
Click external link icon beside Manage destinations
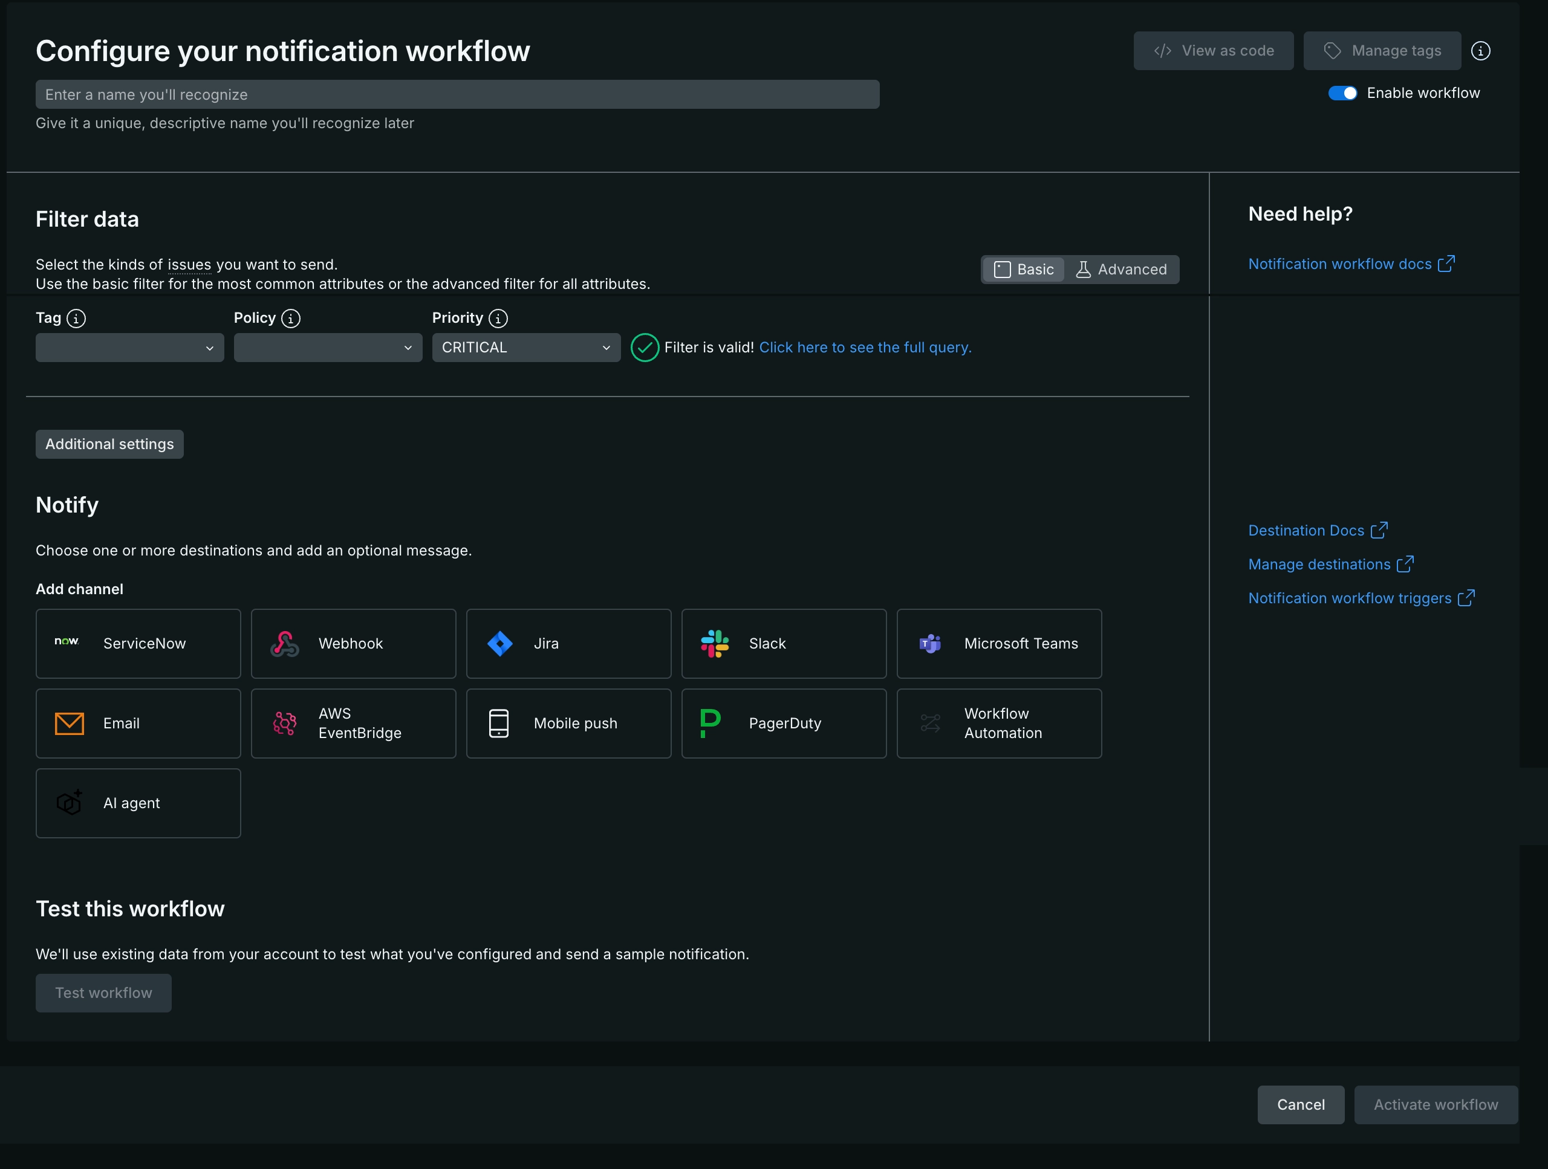(1405, 564)
